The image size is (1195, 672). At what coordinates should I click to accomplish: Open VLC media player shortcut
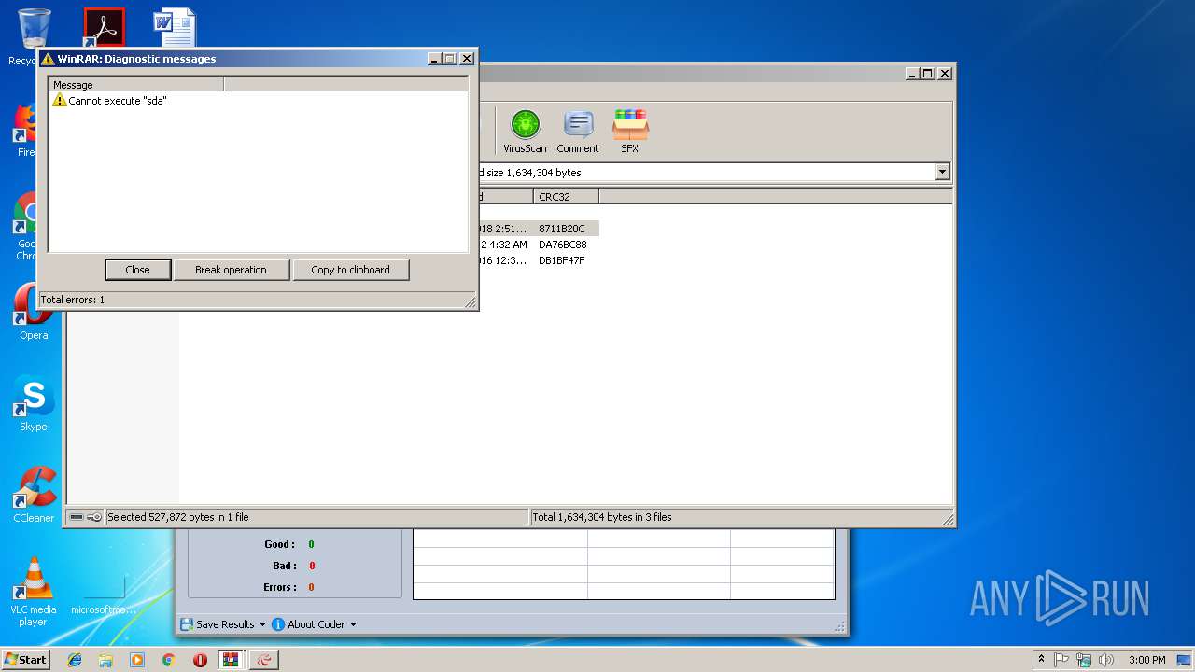click(x=34, y=592)
